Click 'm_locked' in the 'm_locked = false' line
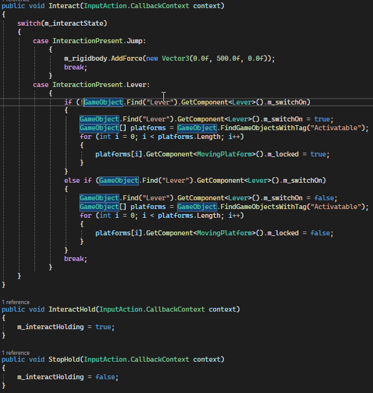373x393 pixels. click(x=283, y=233)
